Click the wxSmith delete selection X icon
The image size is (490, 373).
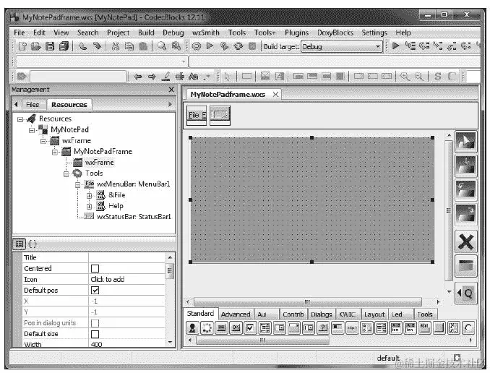tap(465, 241)
